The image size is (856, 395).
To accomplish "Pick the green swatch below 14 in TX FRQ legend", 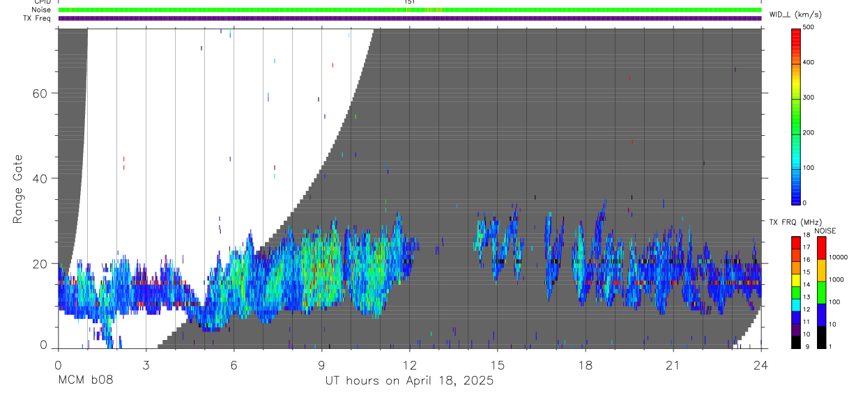I will tap(795, 293).
